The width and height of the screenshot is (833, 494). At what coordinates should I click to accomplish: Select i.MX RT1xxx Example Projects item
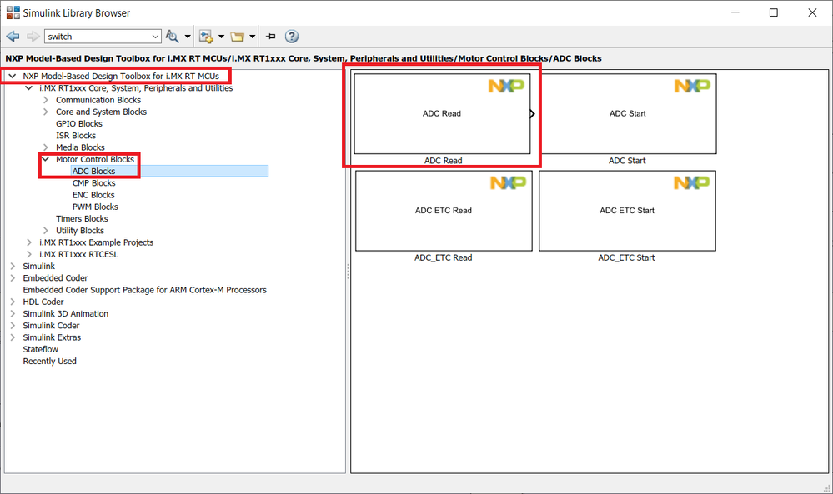click(x=96, y=242)
